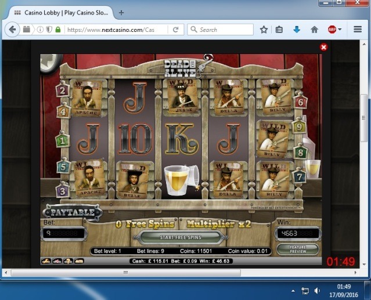Open the game settings wrench icon
This screenshot has height=300, width=371.
tap(46, 261)
